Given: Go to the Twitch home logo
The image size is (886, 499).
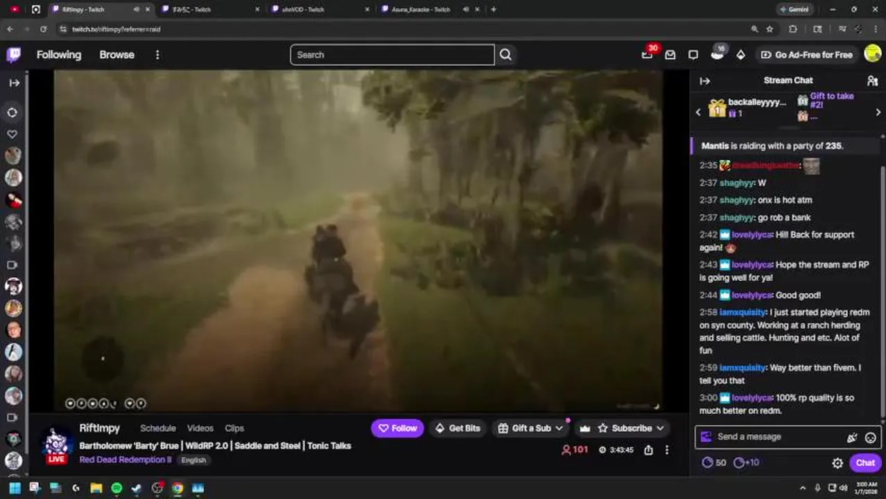Looking at the screenshot, I should [13, 55].
